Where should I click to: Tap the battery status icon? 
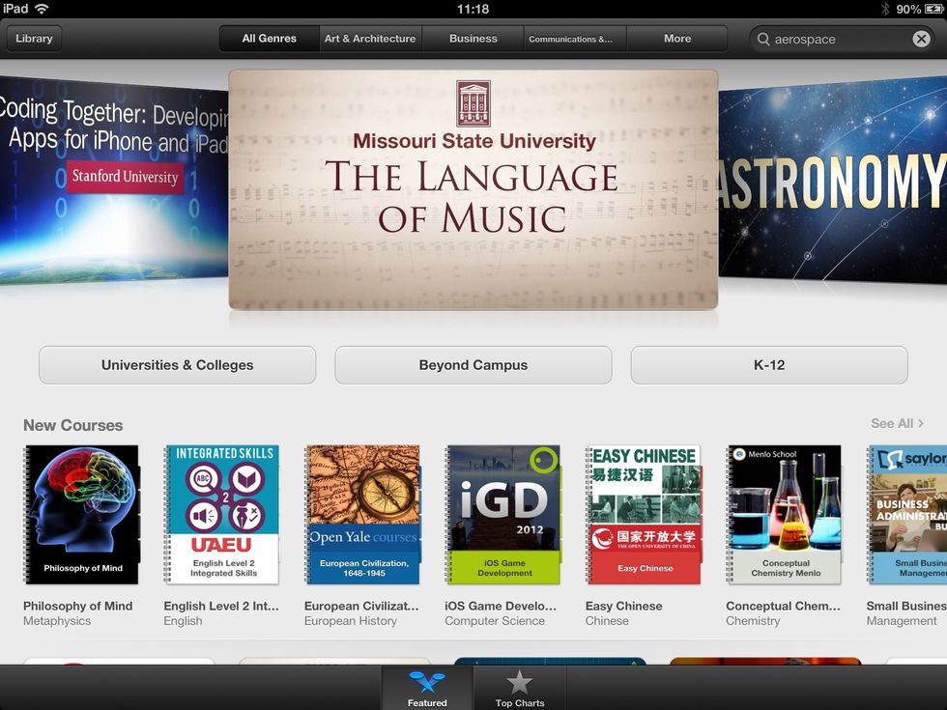tap(933, 9)
